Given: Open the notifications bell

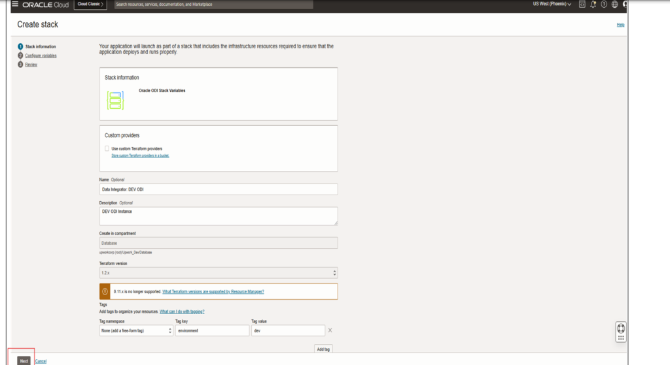Looking at the screenshot, I should [x=593, y=5].
